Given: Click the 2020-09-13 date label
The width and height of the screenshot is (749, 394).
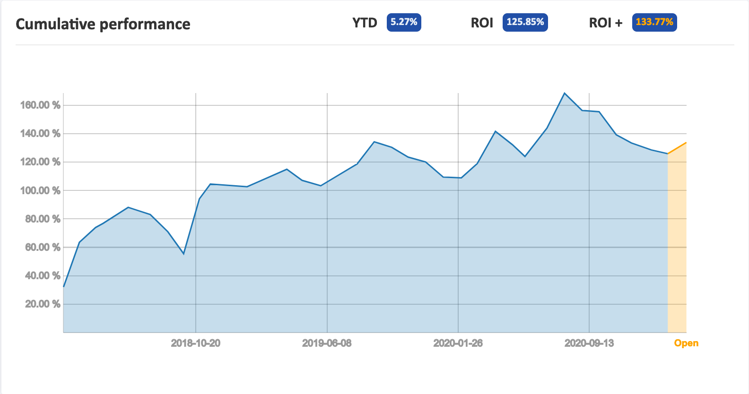Looking at the screenshot, I should [589, 343].
